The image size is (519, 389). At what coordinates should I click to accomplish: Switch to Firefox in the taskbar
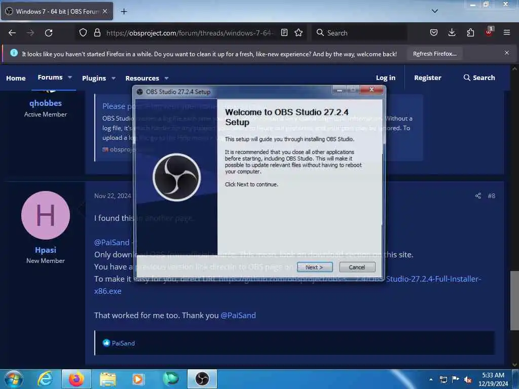click(x=77, y=379)
